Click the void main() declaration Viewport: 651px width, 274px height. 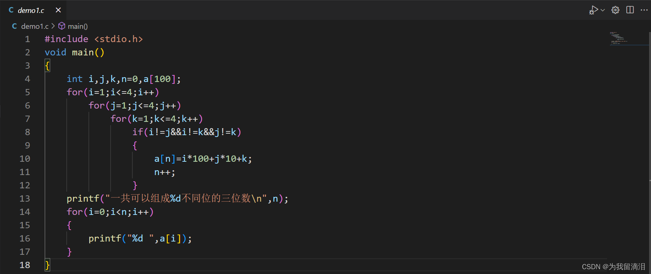75,52
